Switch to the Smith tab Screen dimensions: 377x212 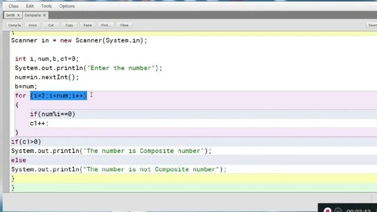point(11,15)
